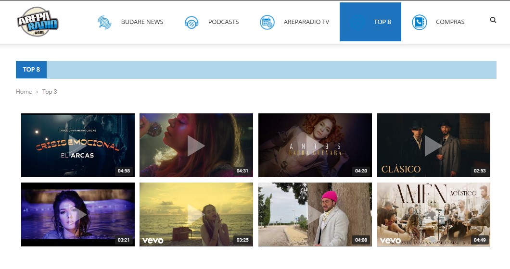The image size is (510, 269).
Task: Click the Podcasts headphones icon
Action: (x=191, y=23)
